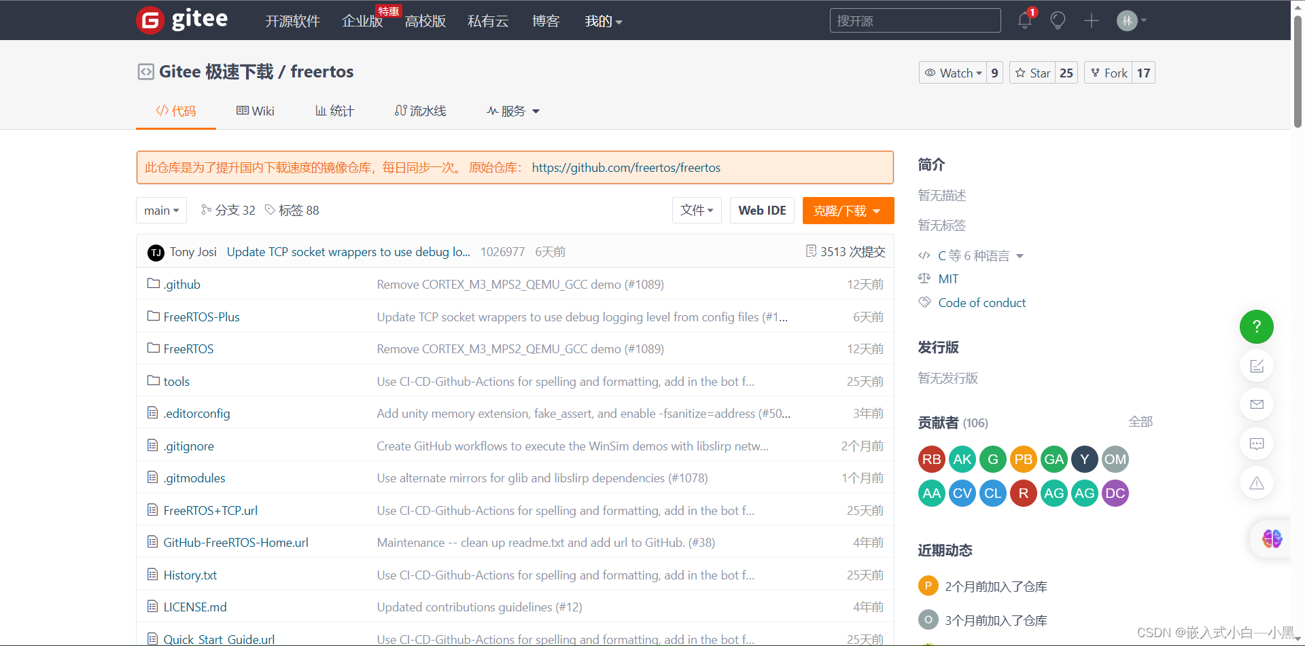Switch to the Wiki tab

(255, 111)
